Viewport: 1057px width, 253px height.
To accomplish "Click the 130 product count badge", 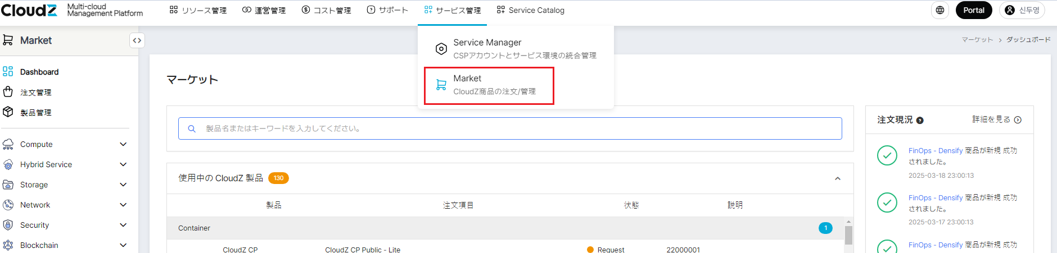I will pos(278,178).
